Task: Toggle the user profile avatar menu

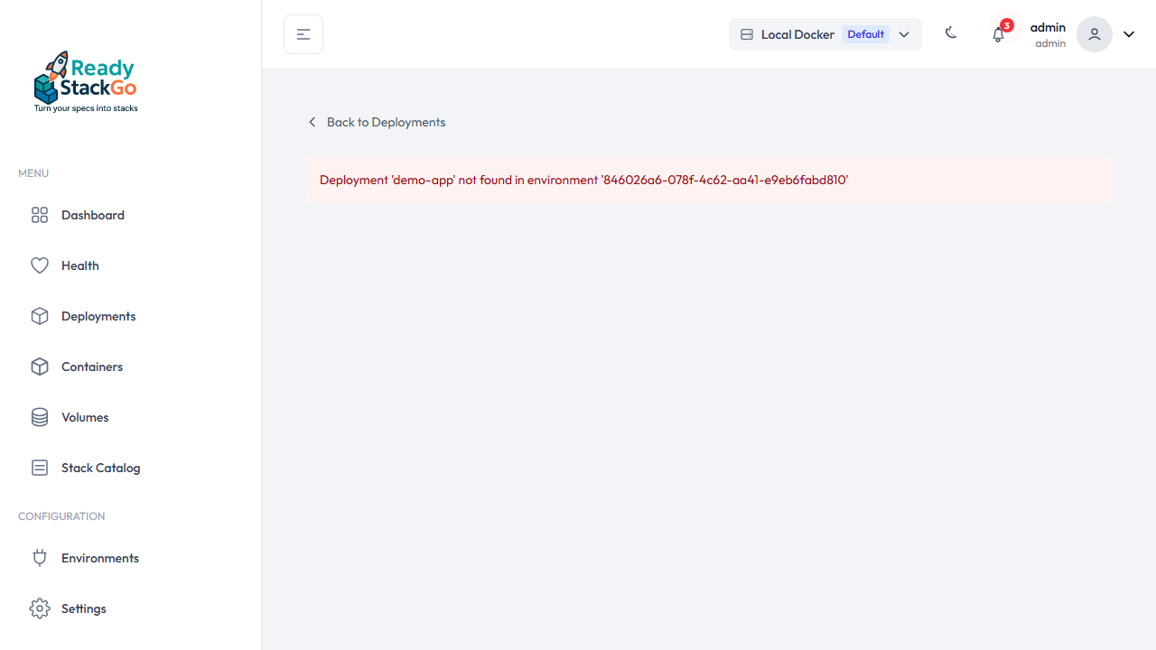Action: click(x=1094, y=33)
